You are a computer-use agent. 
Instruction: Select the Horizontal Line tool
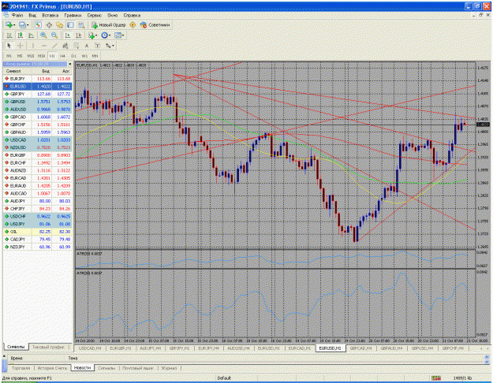pos(43,46)
